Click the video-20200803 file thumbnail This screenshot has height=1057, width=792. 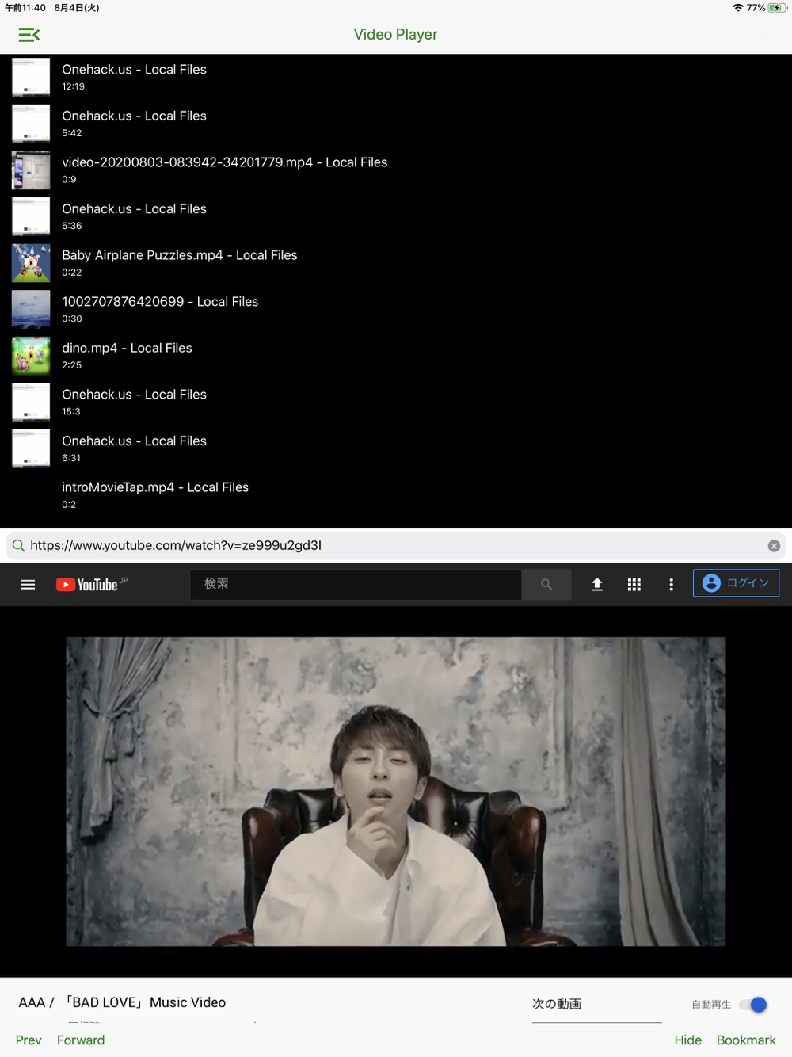[31, 170]
